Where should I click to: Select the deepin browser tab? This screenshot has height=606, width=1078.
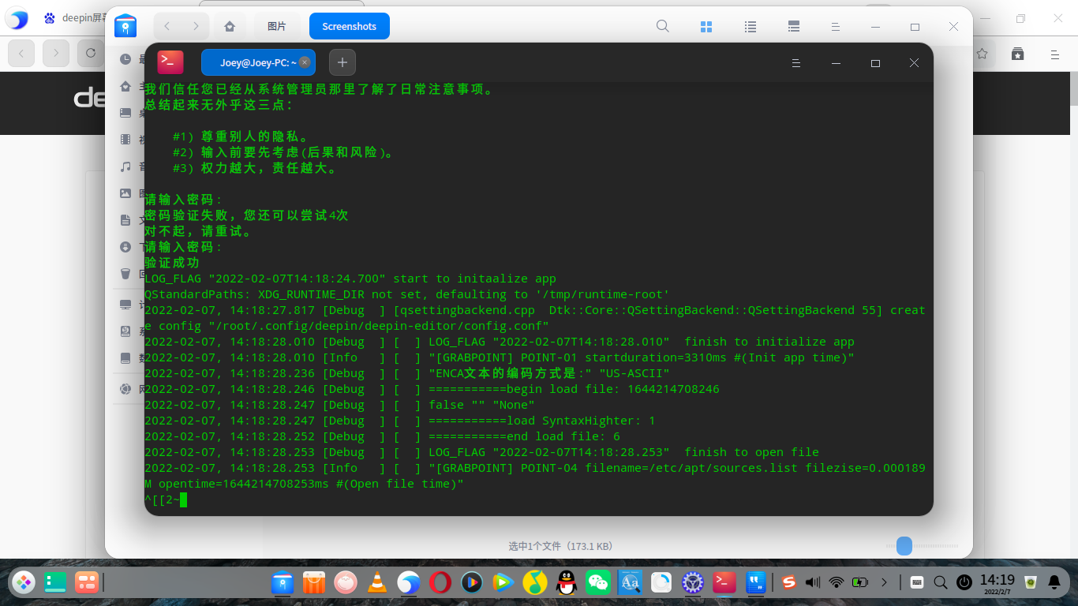click(76, 17)
